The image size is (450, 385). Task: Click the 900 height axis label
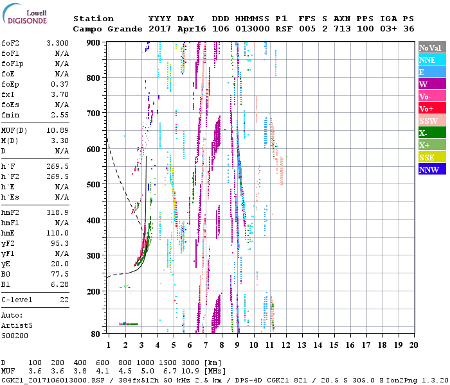point(93,43)
